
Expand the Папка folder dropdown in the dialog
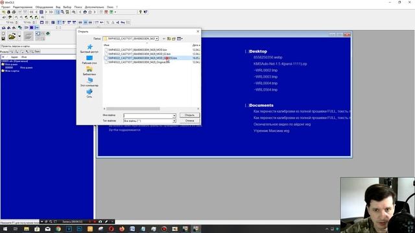(x=157, y=39)
